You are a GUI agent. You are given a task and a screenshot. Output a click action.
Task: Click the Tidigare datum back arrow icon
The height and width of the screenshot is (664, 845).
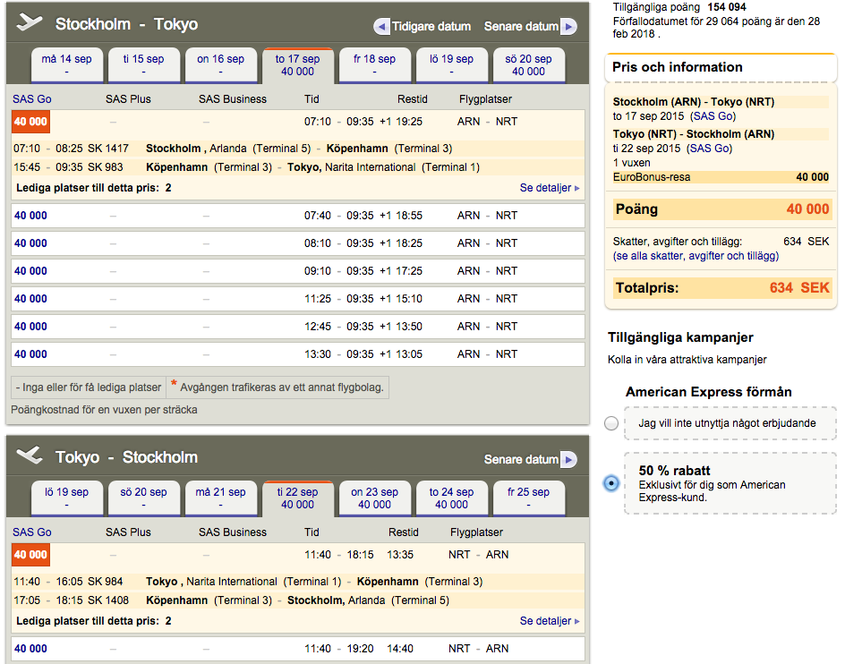pos(383,25)
